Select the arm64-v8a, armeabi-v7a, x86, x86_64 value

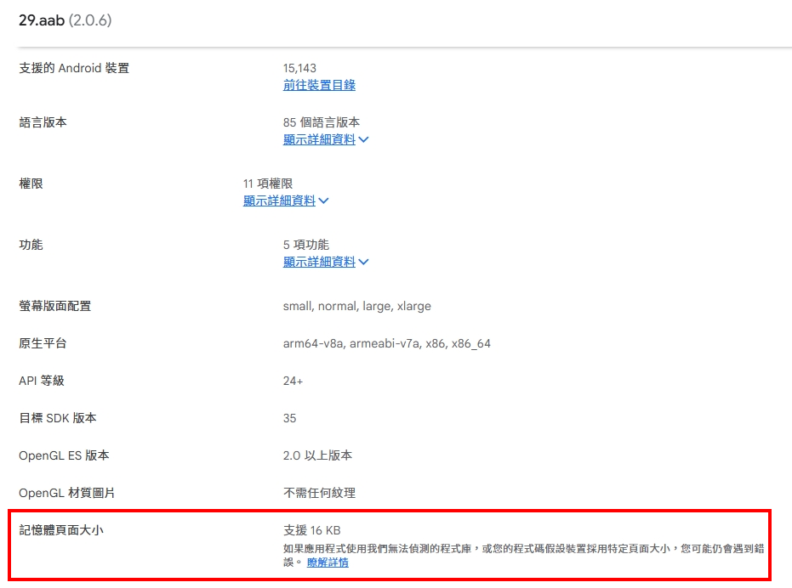point(387,343)
